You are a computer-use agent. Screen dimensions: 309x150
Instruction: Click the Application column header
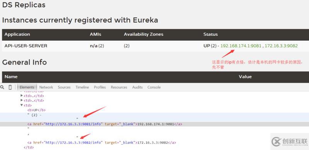click(17, 34)
